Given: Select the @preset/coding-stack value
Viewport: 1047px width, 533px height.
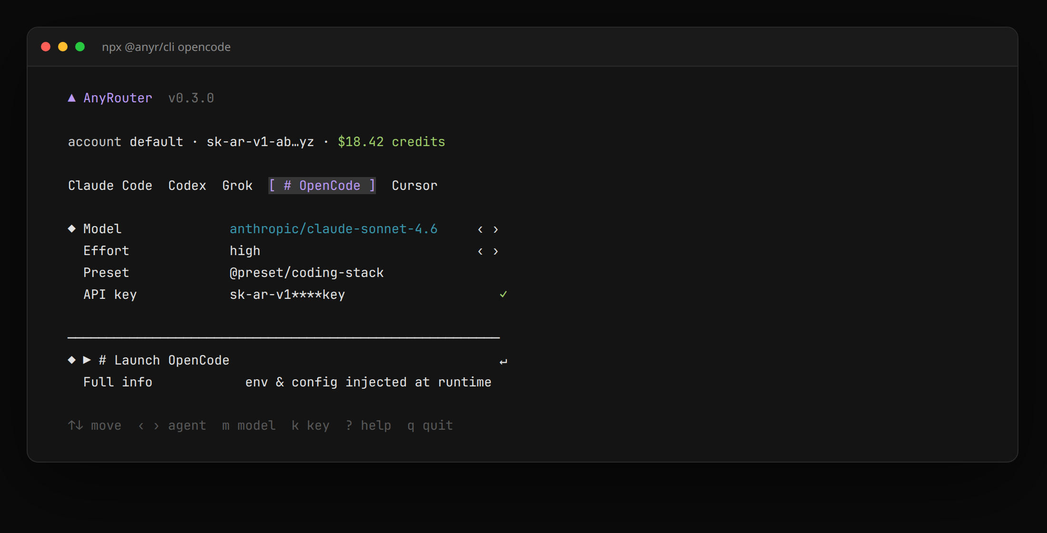Looking at the screenshot, I should pos(306,273).
